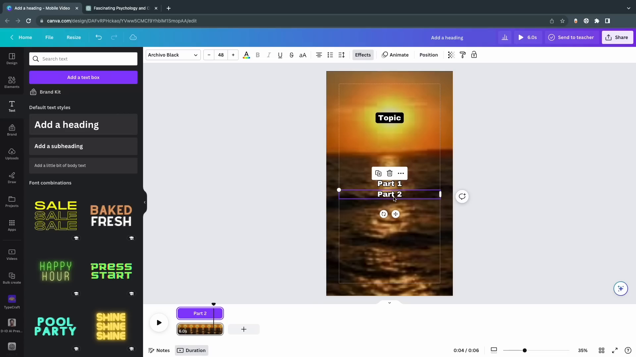
Task: Copy style with the paint roller
Action: coord(463,55)
